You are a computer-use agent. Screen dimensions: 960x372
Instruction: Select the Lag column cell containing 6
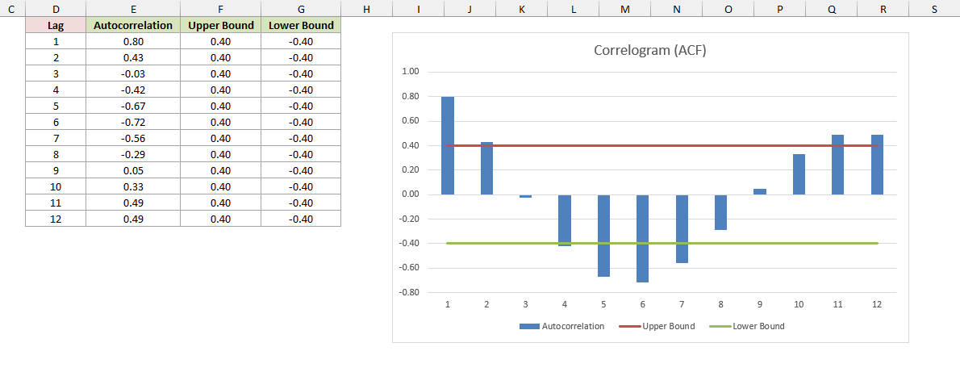pyautogui.click(x=56, y=122)
